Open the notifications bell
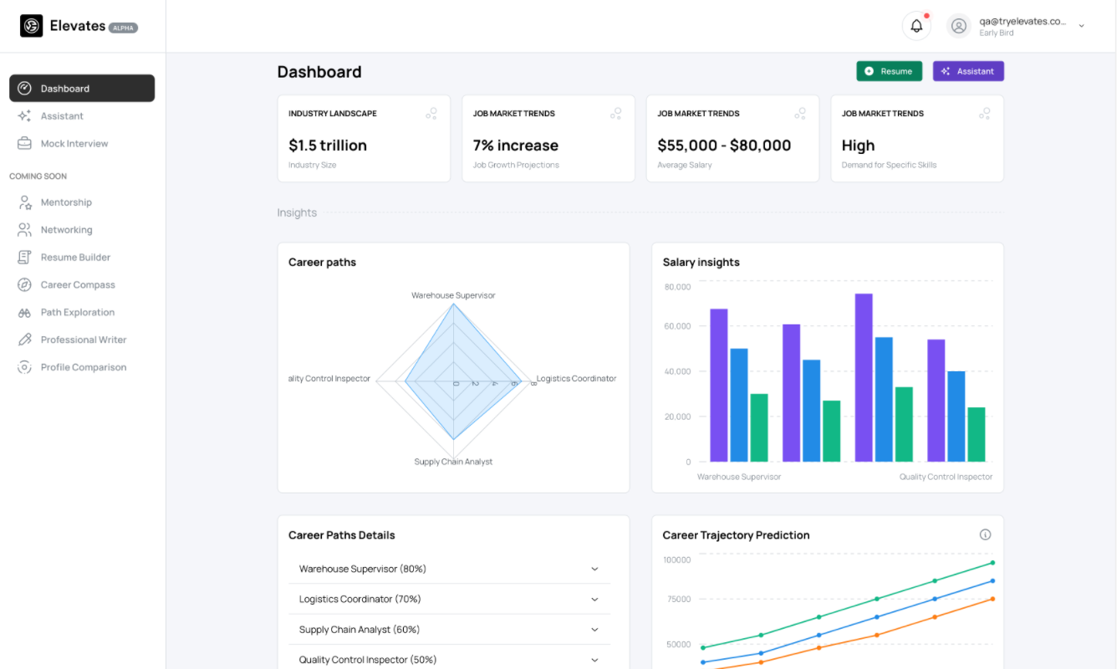 [916, 26]
